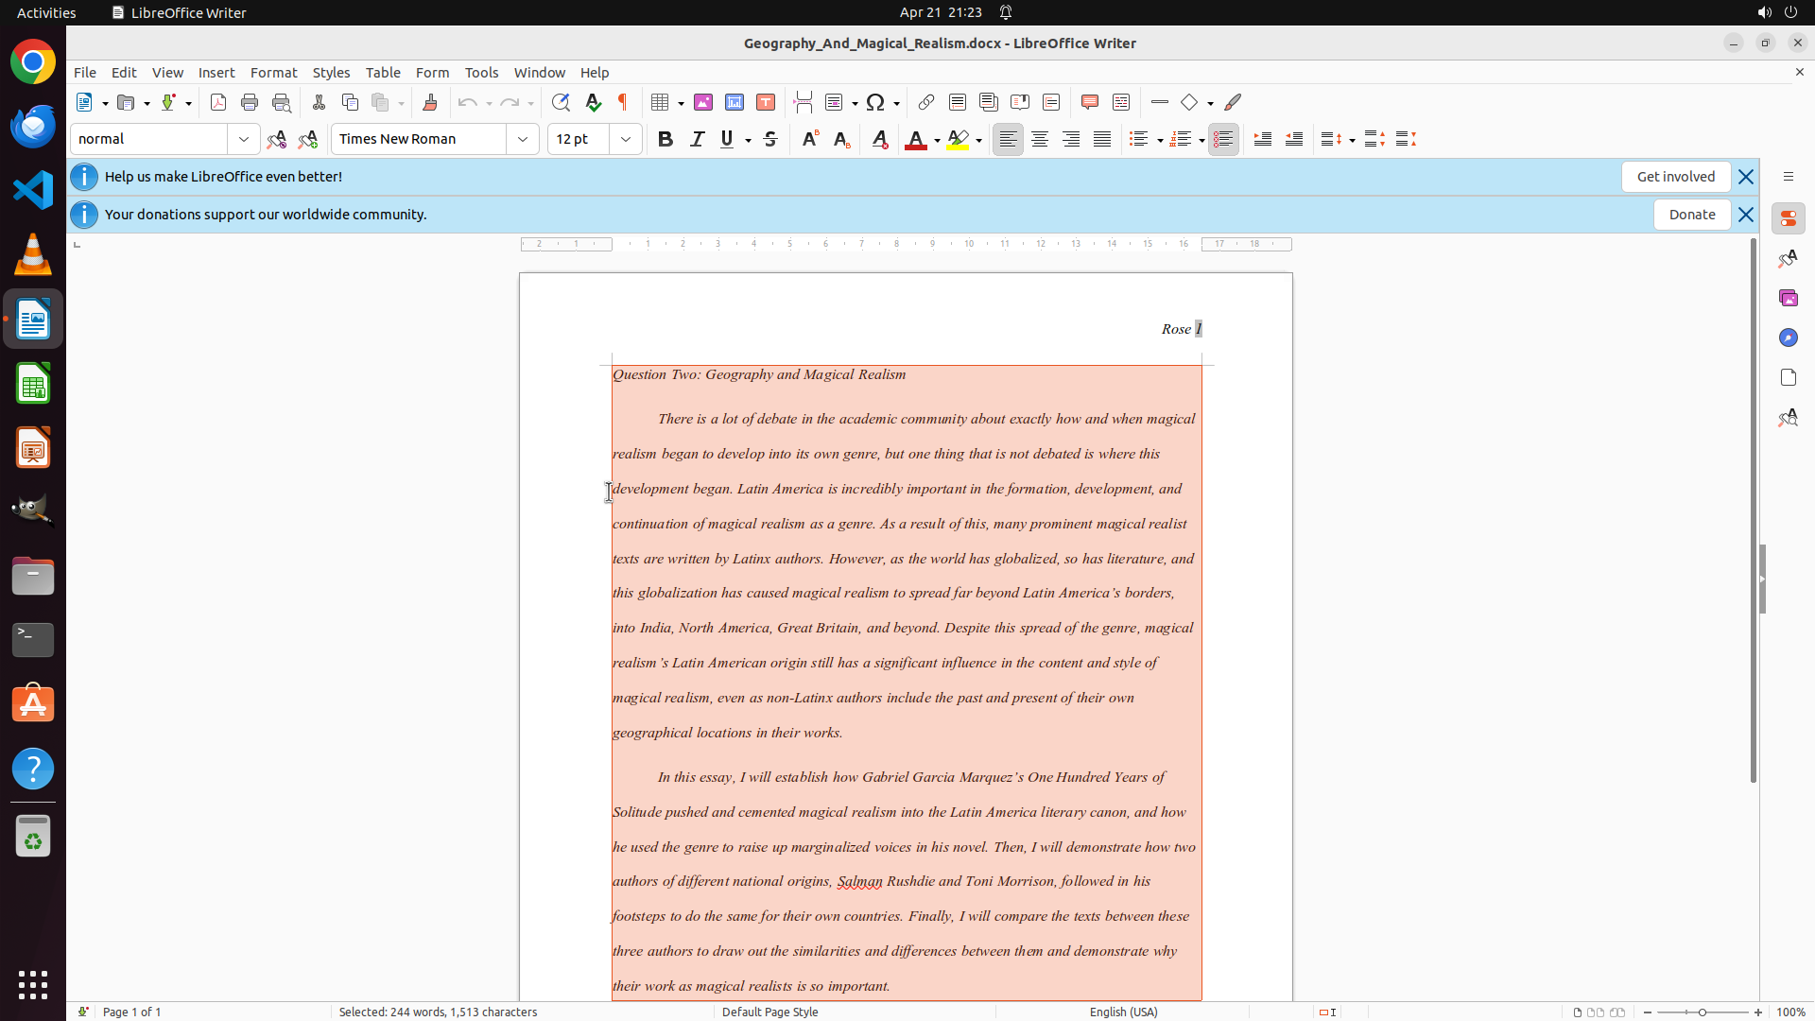Open the Format menu

click(273, 73)
